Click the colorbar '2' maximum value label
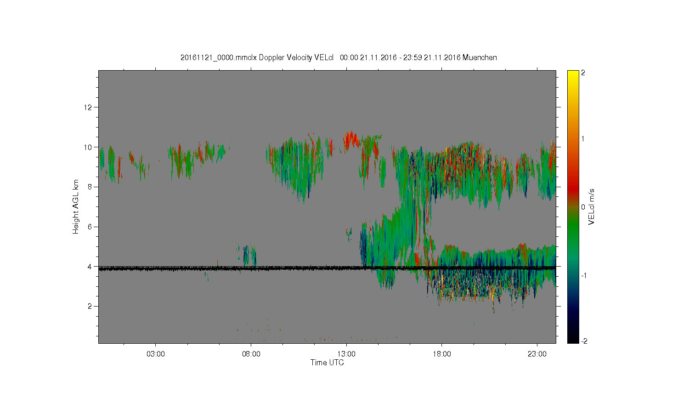The height and width of the screenshot is (413, 689). click(x=583, y=73)
